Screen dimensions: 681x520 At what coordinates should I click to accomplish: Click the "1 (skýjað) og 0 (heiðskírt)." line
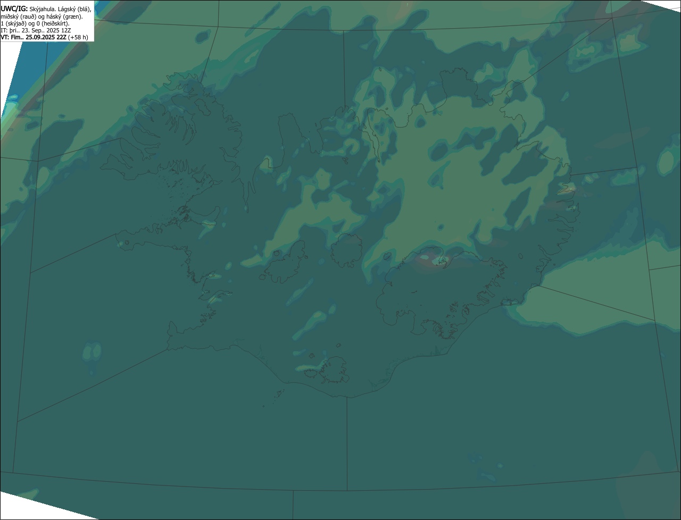click(x=35, y=23)
